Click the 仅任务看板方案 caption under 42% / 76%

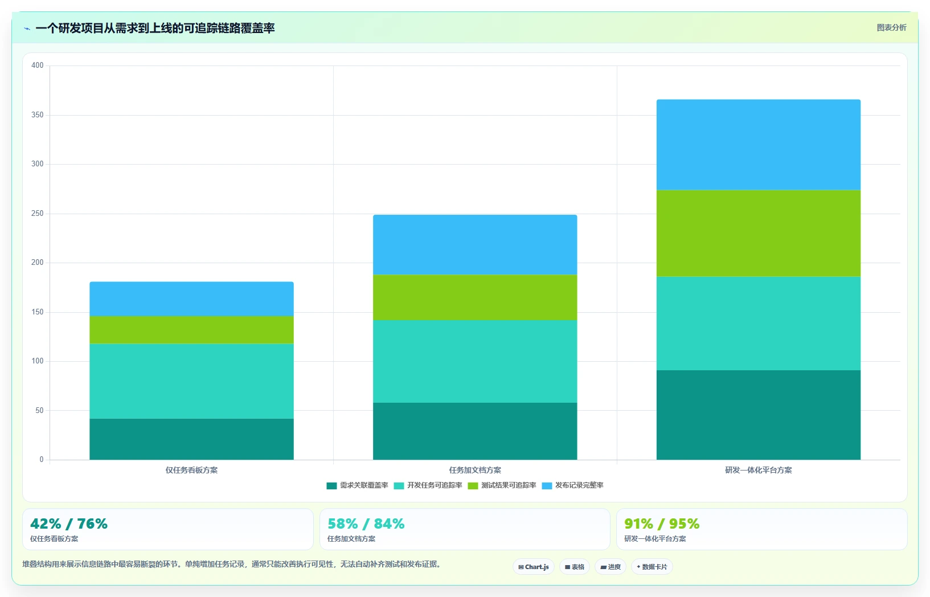point(54,539)
